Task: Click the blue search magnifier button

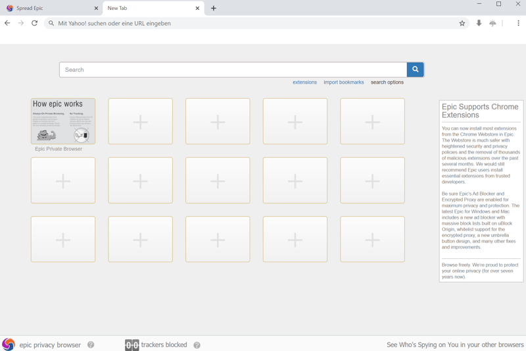Action: click(x=415, y=69)
